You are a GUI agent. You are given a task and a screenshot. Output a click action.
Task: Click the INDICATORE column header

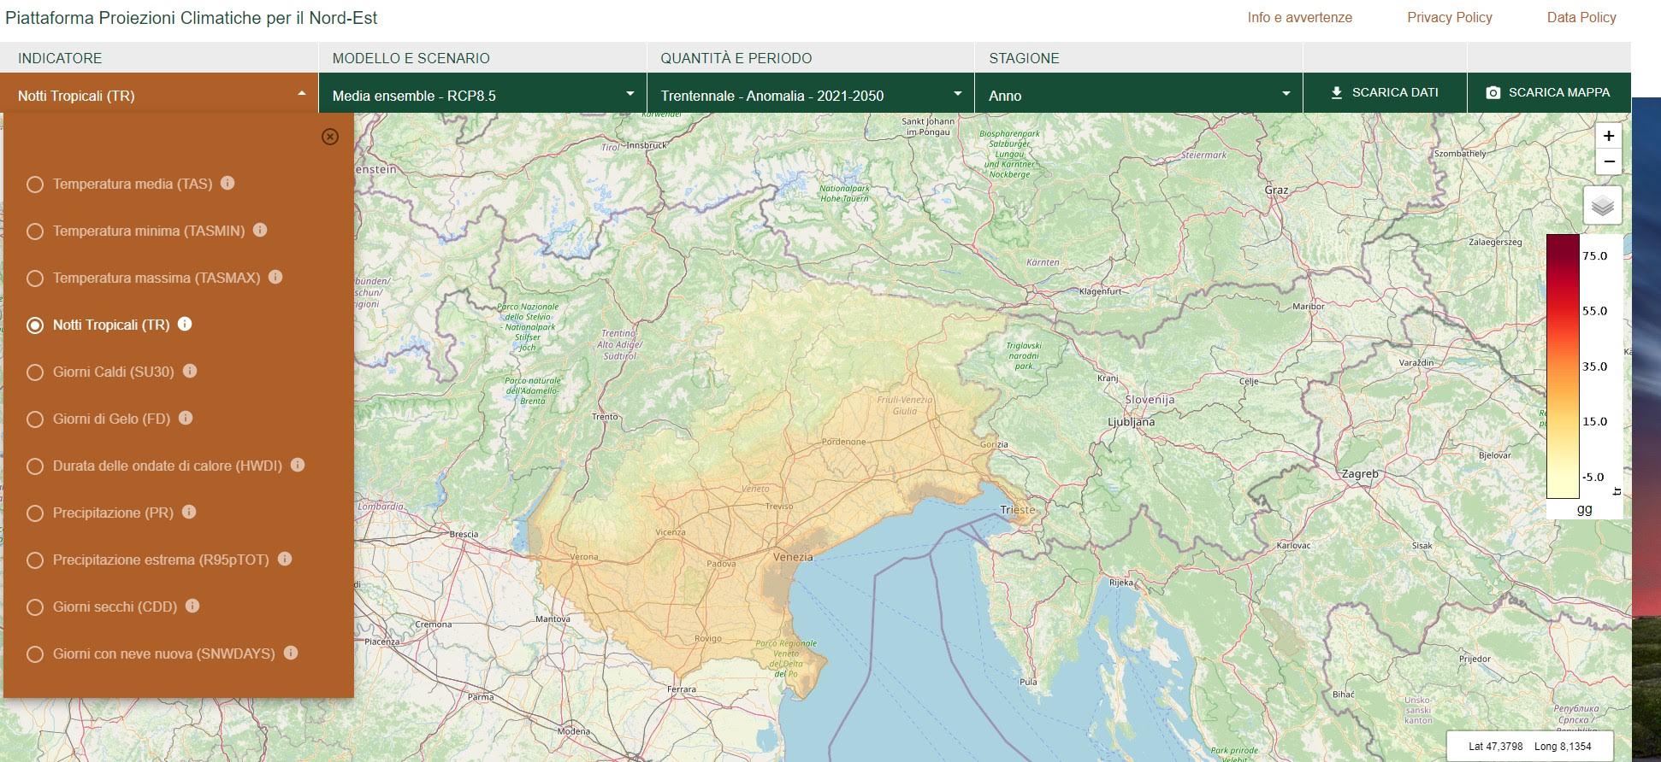(x=60, y=58)
